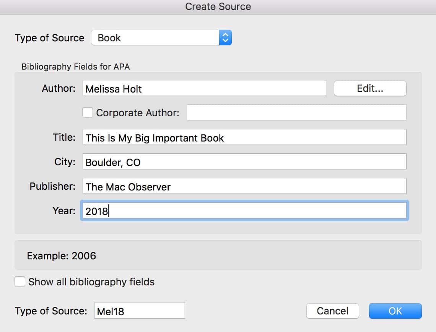Click the Example: 2006 hint text
Viewport: 436px width, 332px height.
pyautogui.click(x=61, y=256)
